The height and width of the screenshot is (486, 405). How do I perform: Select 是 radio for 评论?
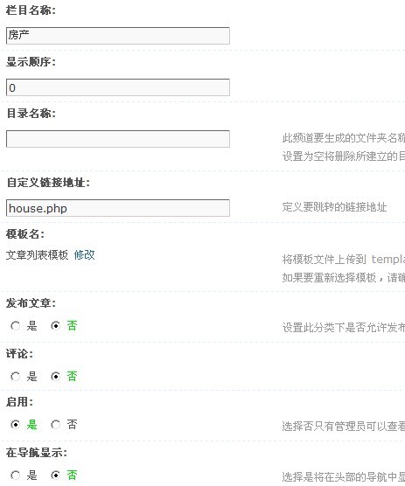pyautogui.click(x=15, y=377)
